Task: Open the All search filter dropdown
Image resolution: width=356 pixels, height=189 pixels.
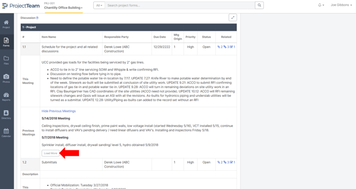Action: (99, 6)
